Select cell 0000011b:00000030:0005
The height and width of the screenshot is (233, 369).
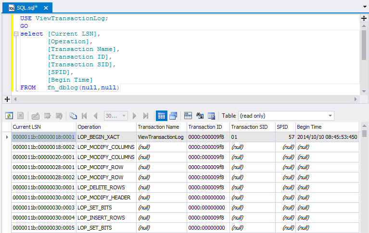43,228
